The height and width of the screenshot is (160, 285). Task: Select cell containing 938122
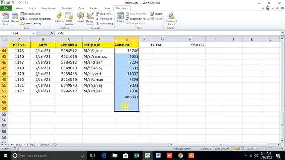(190, 45)
